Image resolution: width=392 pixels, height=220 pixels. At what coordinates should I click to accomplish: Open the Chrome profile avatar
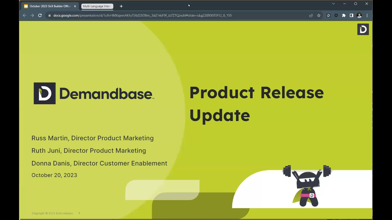coord(359,15)
